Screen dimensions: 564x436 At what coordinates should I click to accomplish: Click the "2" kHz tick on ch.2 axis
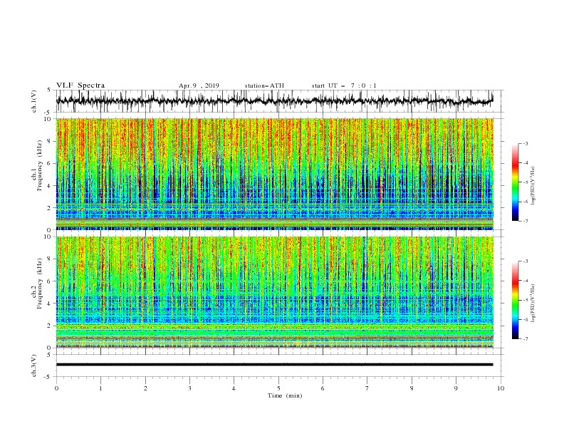49,326
